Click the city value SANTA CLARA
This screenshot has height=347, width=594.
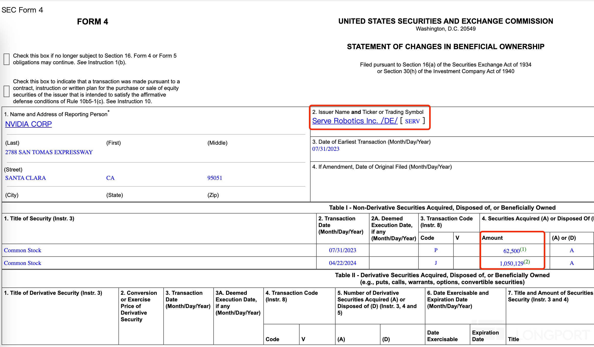click(26, 178)
